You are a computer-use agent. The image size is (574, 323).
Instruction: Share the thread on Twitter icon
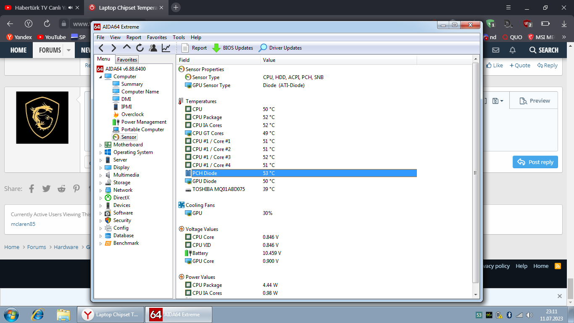(46, 189)
